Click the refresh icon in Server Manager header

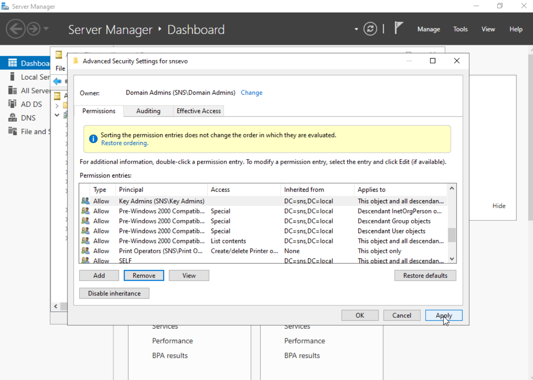pos(370,29)
